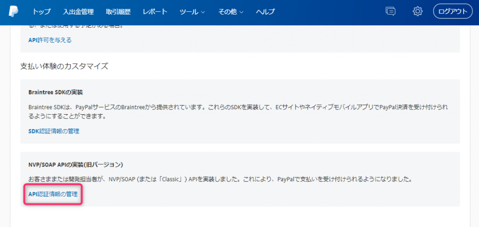The width and height of the screenshot is (479, 227).
Task: Open the SDK認証情報の管理 link
Action: tap(54, 132)
